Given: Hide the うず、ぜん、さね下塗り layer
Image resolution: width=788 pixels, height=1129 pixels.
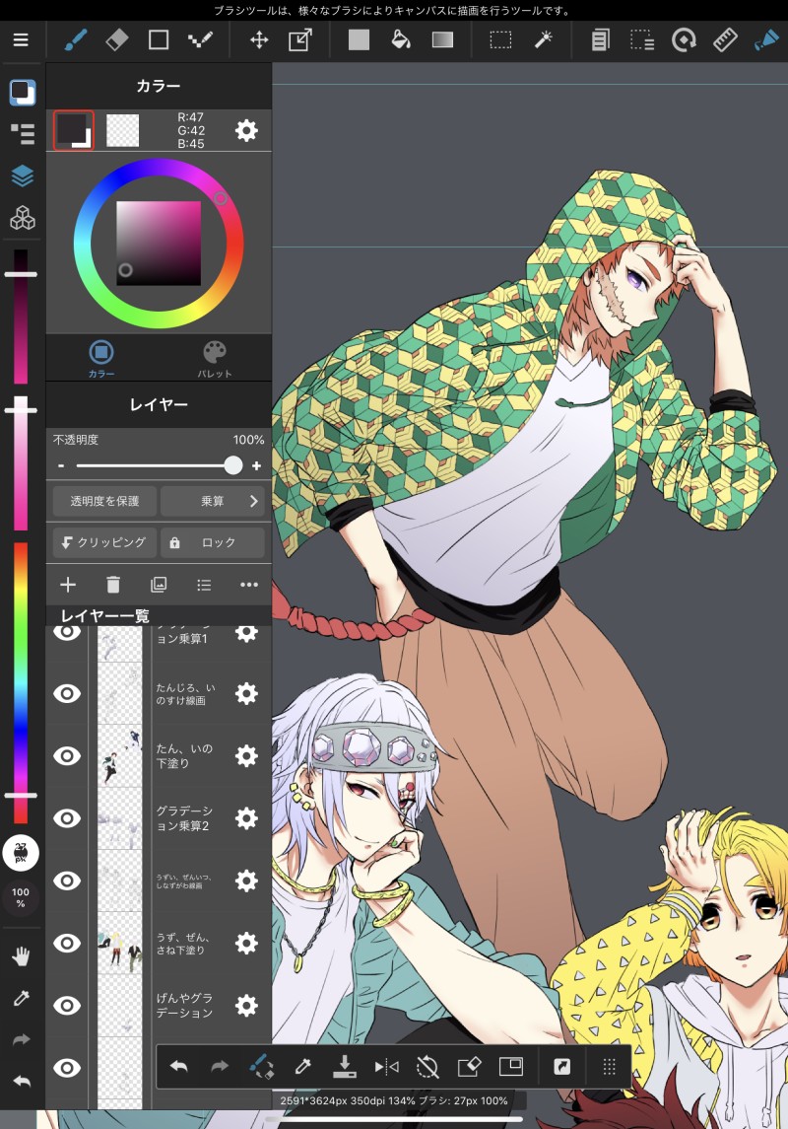Looking at the screenshot, I should (67, 944).
